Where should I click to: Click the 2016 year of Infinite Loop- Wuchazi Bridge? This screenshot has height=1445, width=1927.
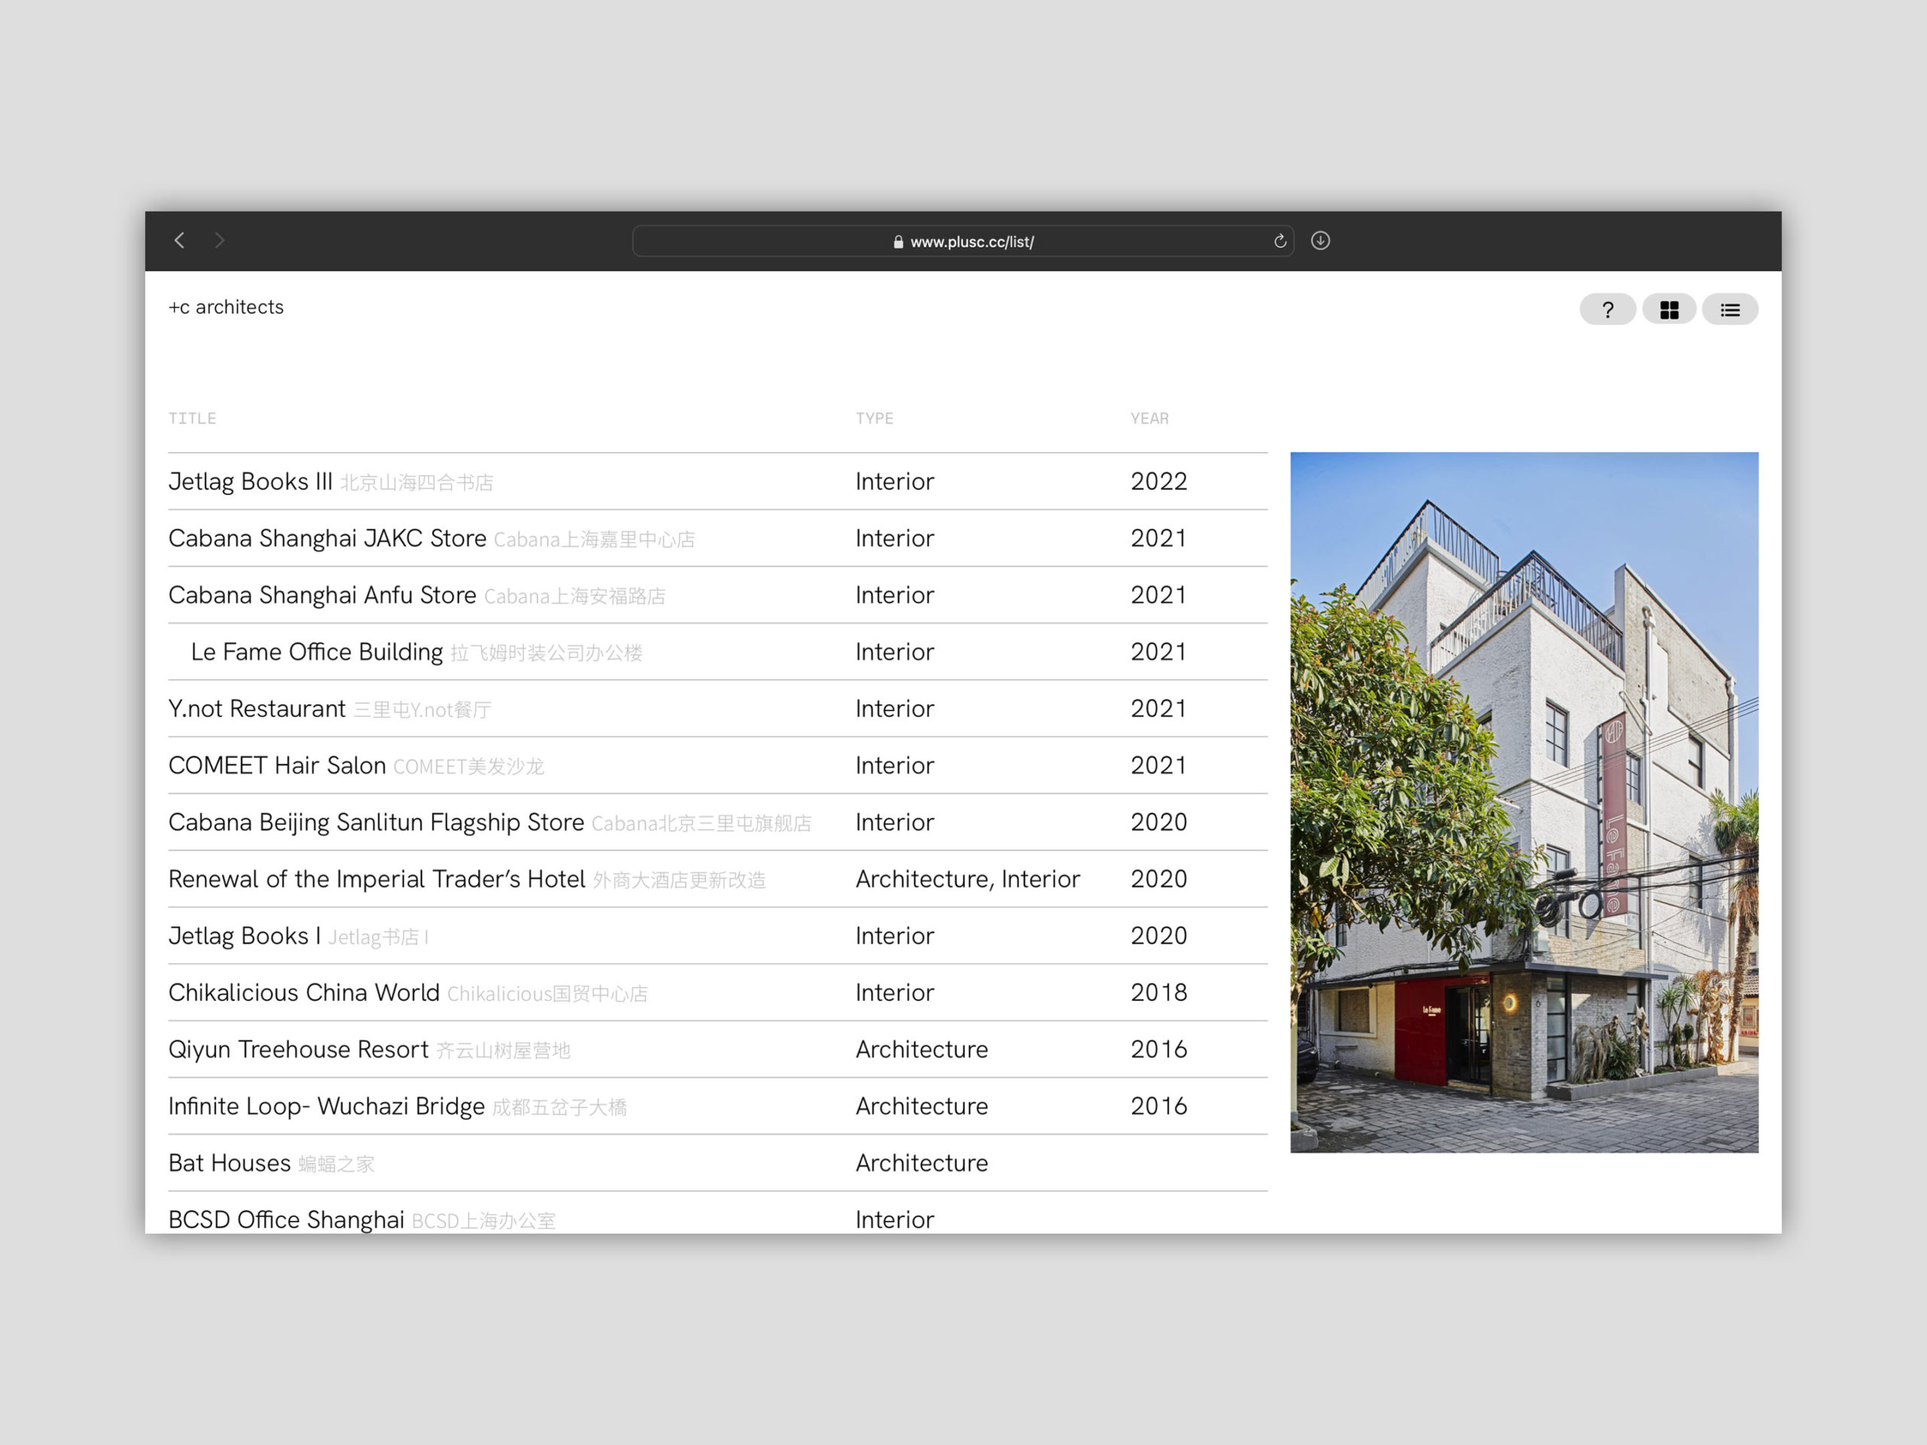tap(1158, 1106)
